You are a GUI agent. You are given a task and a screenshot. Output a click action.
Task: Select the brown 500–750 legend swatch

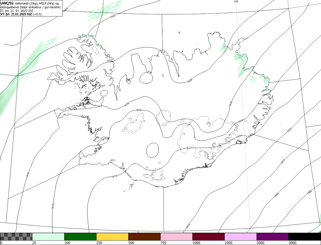pos(144,237)
